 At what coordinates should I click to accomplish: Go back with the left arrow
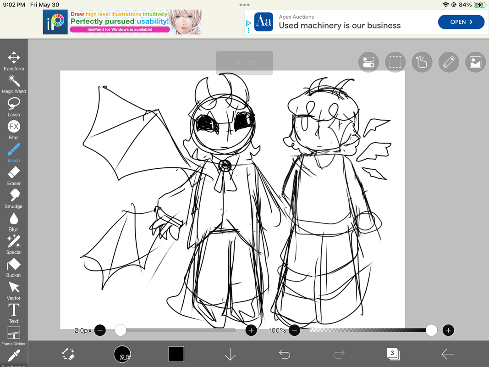447,354
